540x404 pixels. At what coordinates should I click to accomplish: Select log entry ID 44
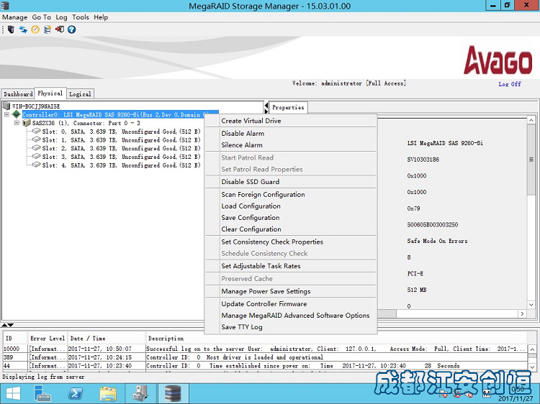[x=265, y=365]
